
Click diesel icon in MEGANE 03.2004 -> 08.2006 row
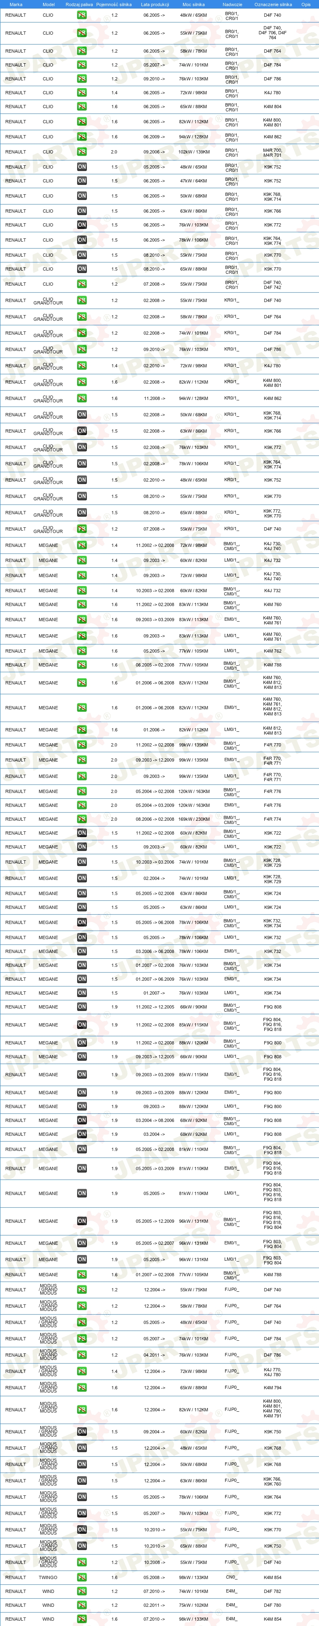pos(82,1120)
